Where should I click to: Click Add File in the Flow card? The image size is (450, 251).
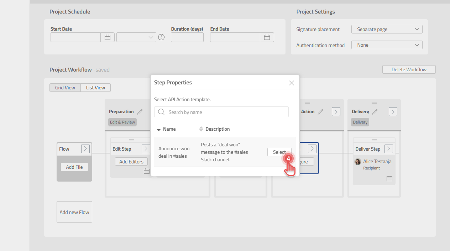point(74,167)
